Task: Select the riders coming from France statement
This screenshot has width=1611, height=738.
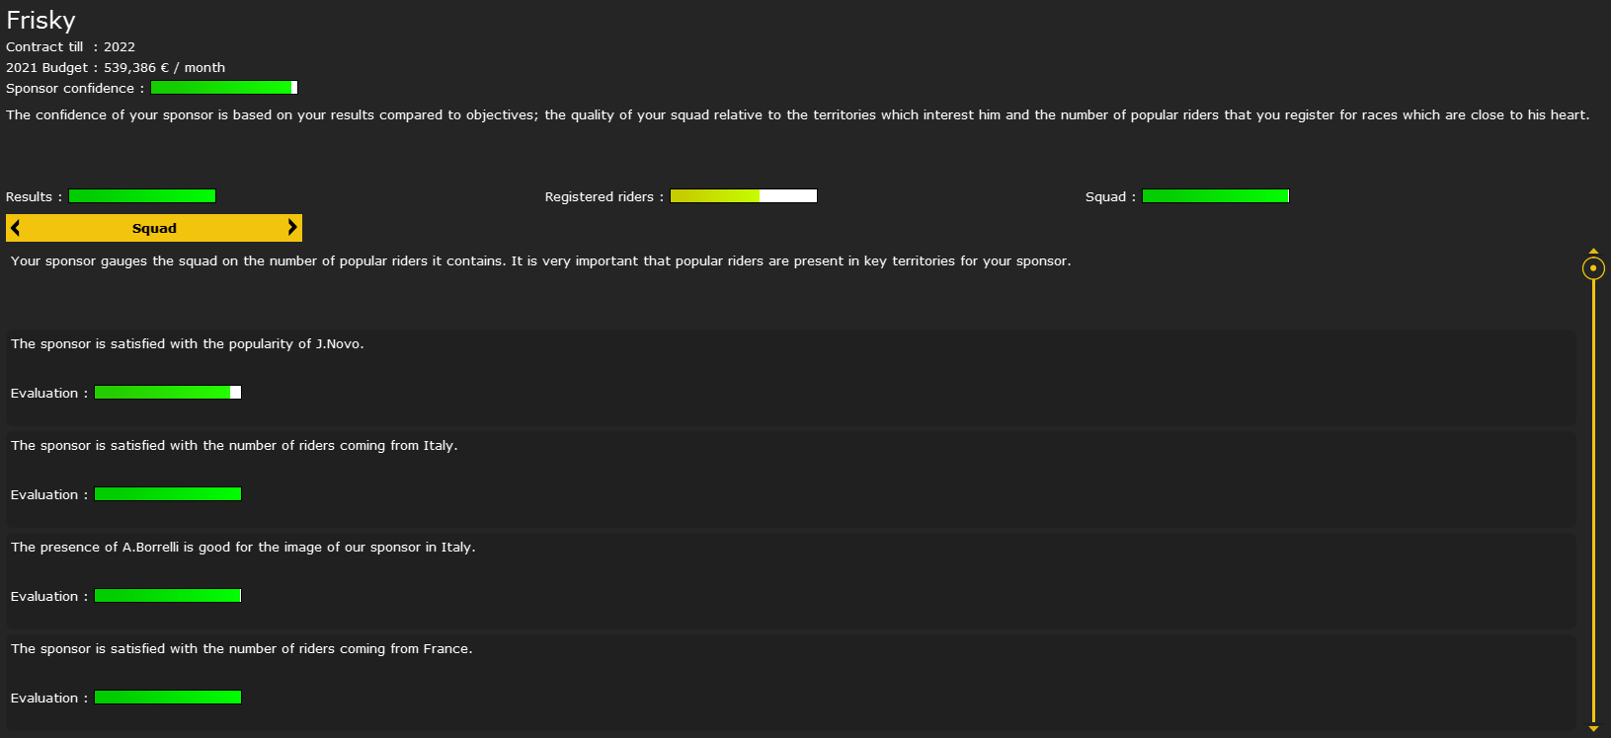Action: [x=241, y=649]
